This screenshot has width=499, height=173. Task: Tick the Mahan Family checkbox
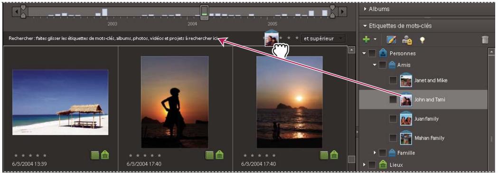(x=393, y=138)
